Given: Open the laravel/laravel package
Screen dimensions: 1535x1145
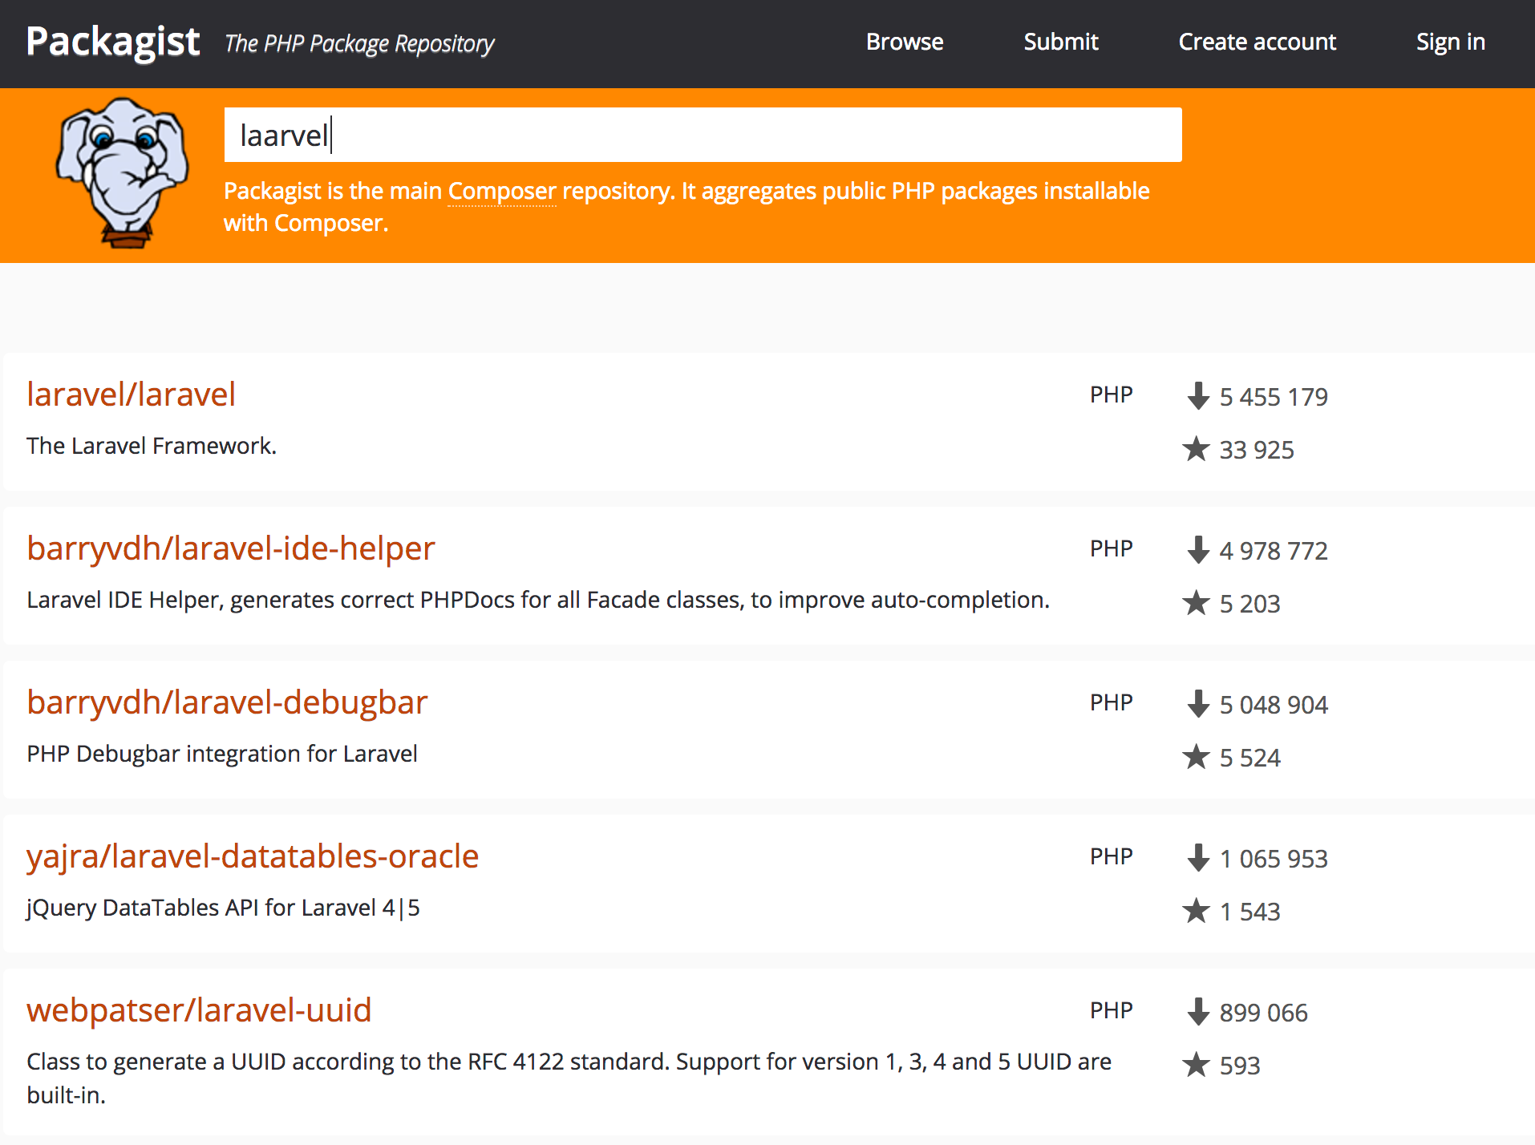Looking at the screenshot, I should click(x=132, y=394).
